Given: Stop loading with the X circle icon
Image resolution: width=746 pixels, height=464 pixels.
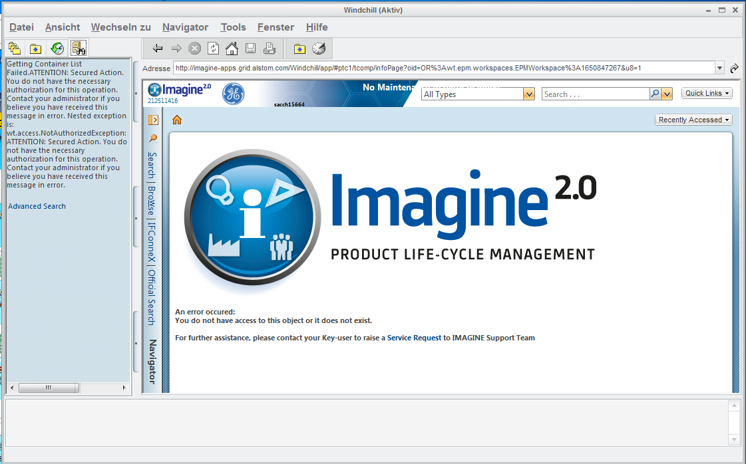Looking at the screenshot, I should (194, 48).
